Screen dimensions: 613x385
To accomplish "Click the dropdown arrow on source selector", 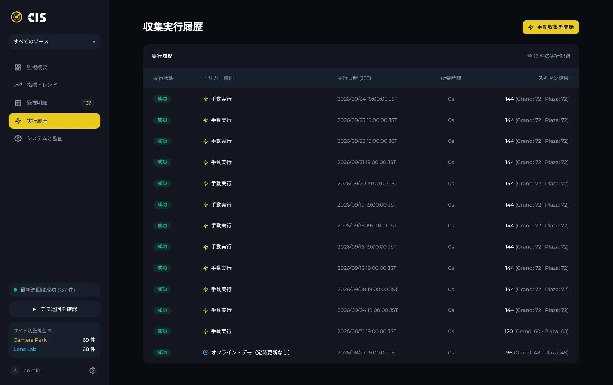I will [x=94, y=42].
